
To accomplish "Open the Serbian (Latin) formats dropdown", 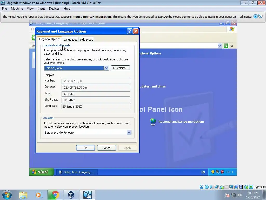I will tap(106, 68).
